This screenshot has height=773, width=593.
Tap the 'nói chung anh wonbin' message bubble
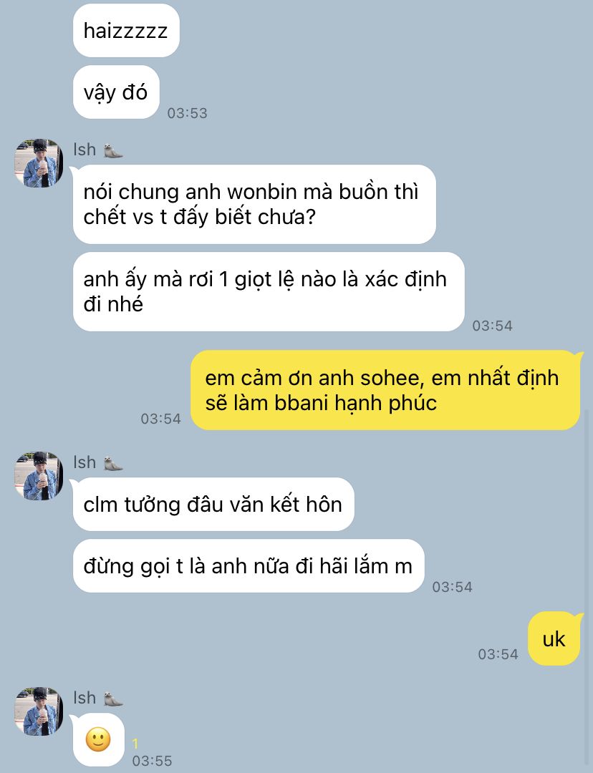coord(254,204)
